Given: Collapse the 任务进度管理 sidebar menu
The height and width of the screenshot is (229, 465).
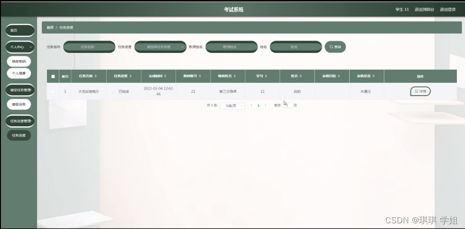Looking at the screenshot, I should pos(20,121).
